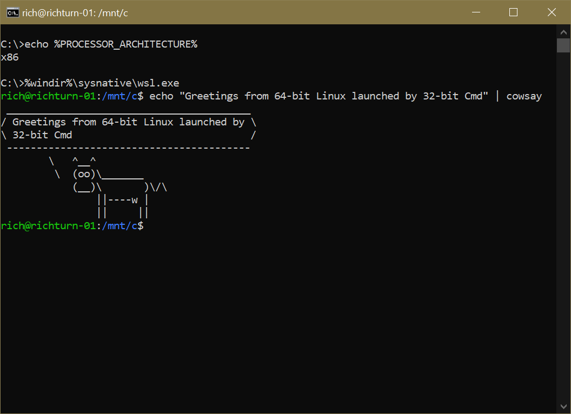The width and height of the screenshot is (571, 414).
Task: Click the scrollbar up arrow
Action: [563, 31]
